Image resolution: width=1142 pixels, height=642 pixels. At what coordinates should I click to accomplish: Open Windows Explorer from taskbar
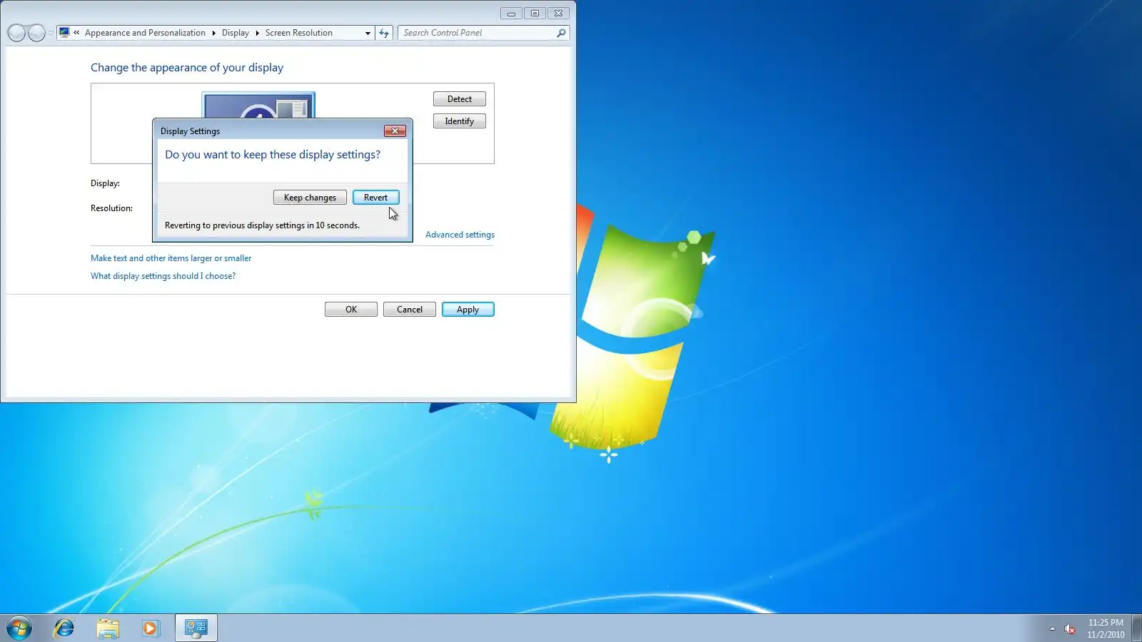coord(108,628)
